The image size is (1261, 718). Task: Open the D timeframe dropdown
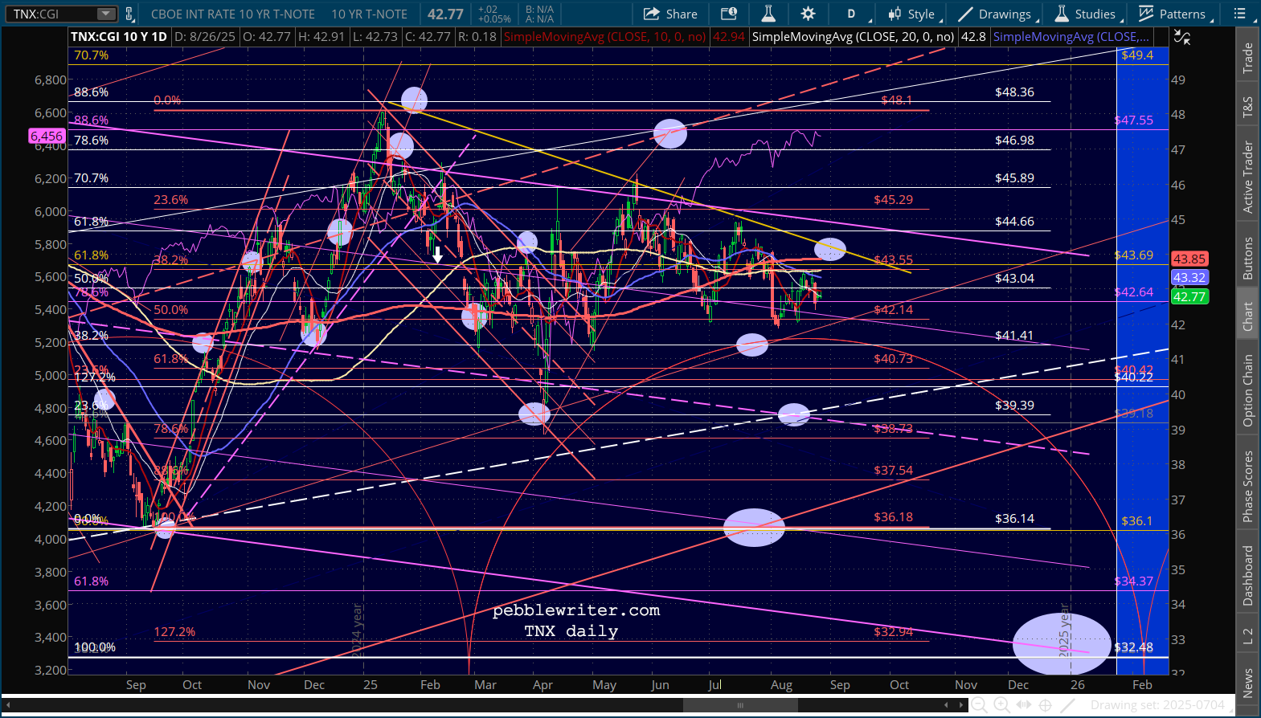point(855,14)
